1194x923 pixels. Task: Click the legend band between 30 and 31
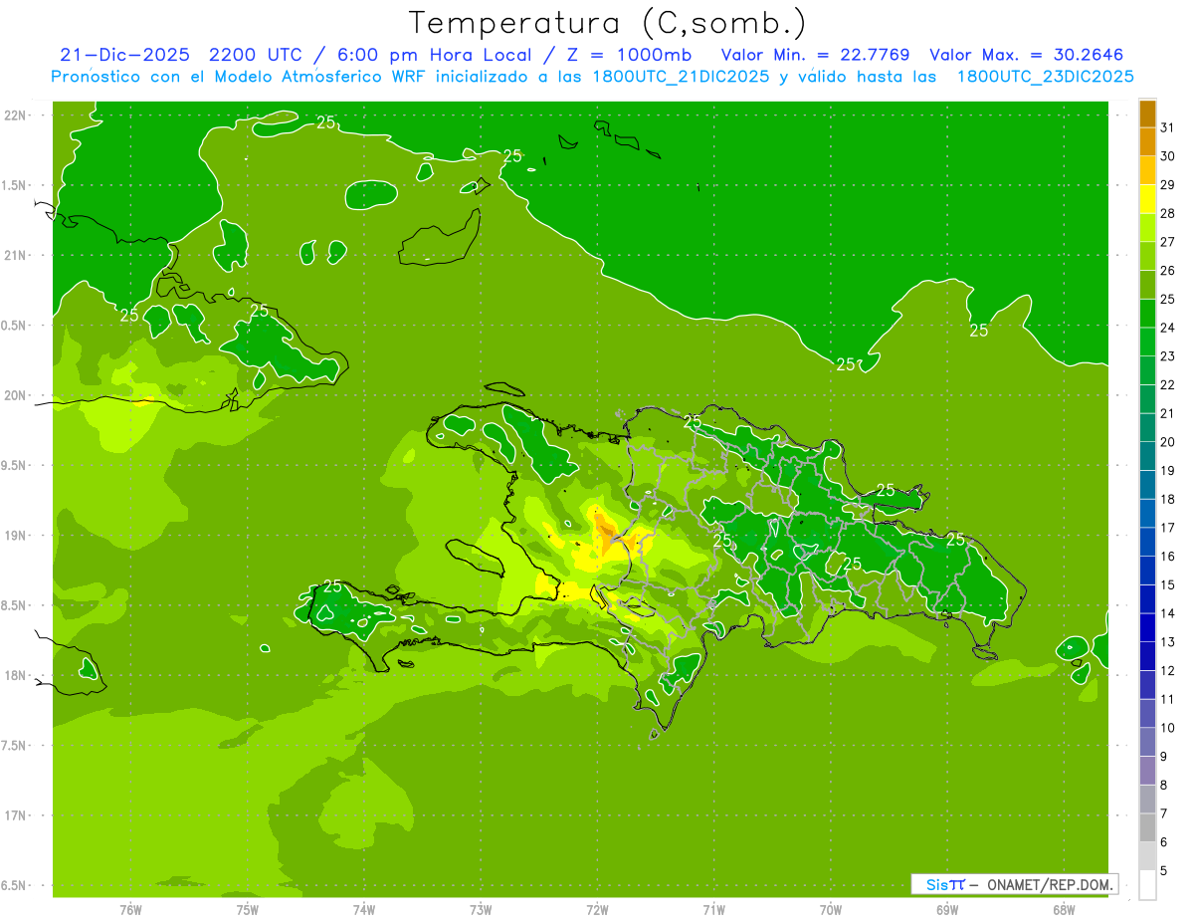[1147, 142]
